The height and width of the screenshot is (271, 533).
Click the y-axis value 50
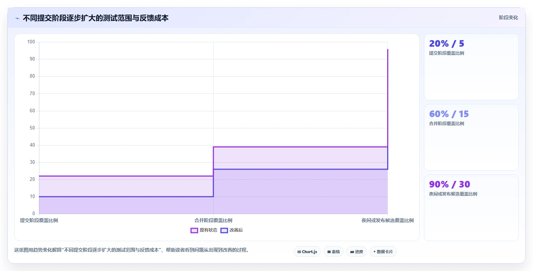[x=32, y=128]
